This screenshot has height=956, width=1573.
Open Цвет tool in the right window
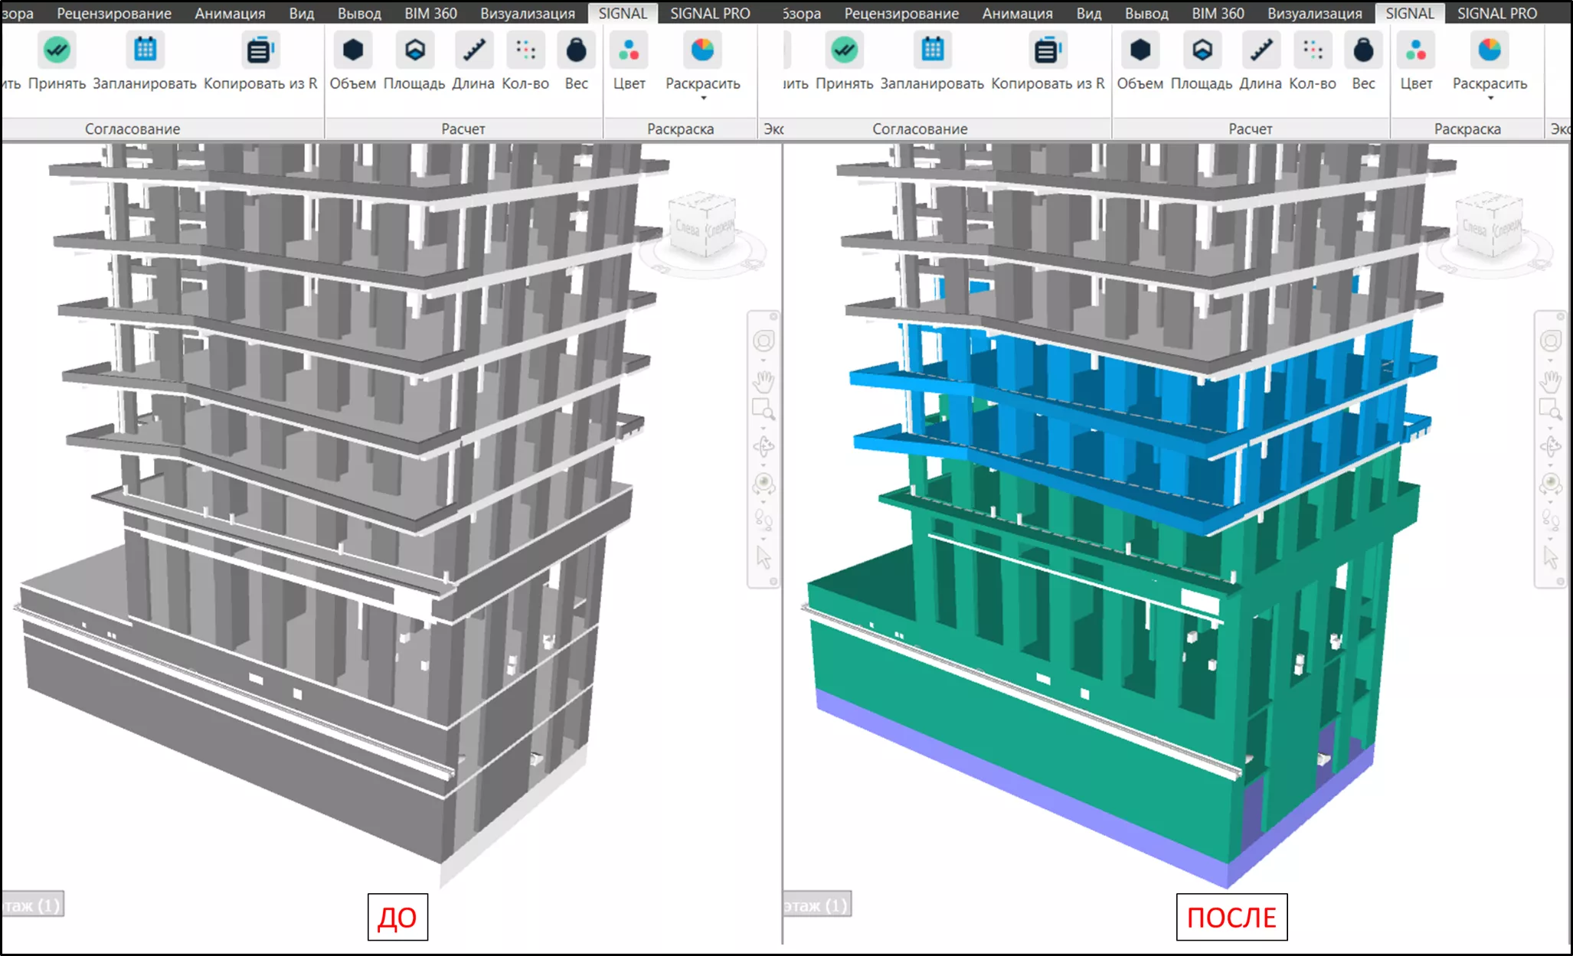point(1415,51)
